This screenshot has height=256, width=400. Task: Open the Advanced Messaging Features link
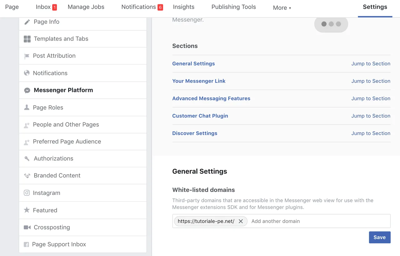pos(211,98)
